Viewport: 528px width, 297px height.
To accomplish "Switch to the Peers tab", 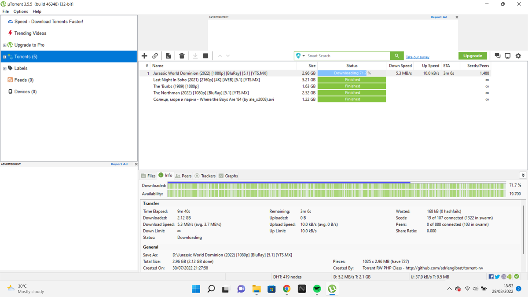I will [x=183, y=176].
